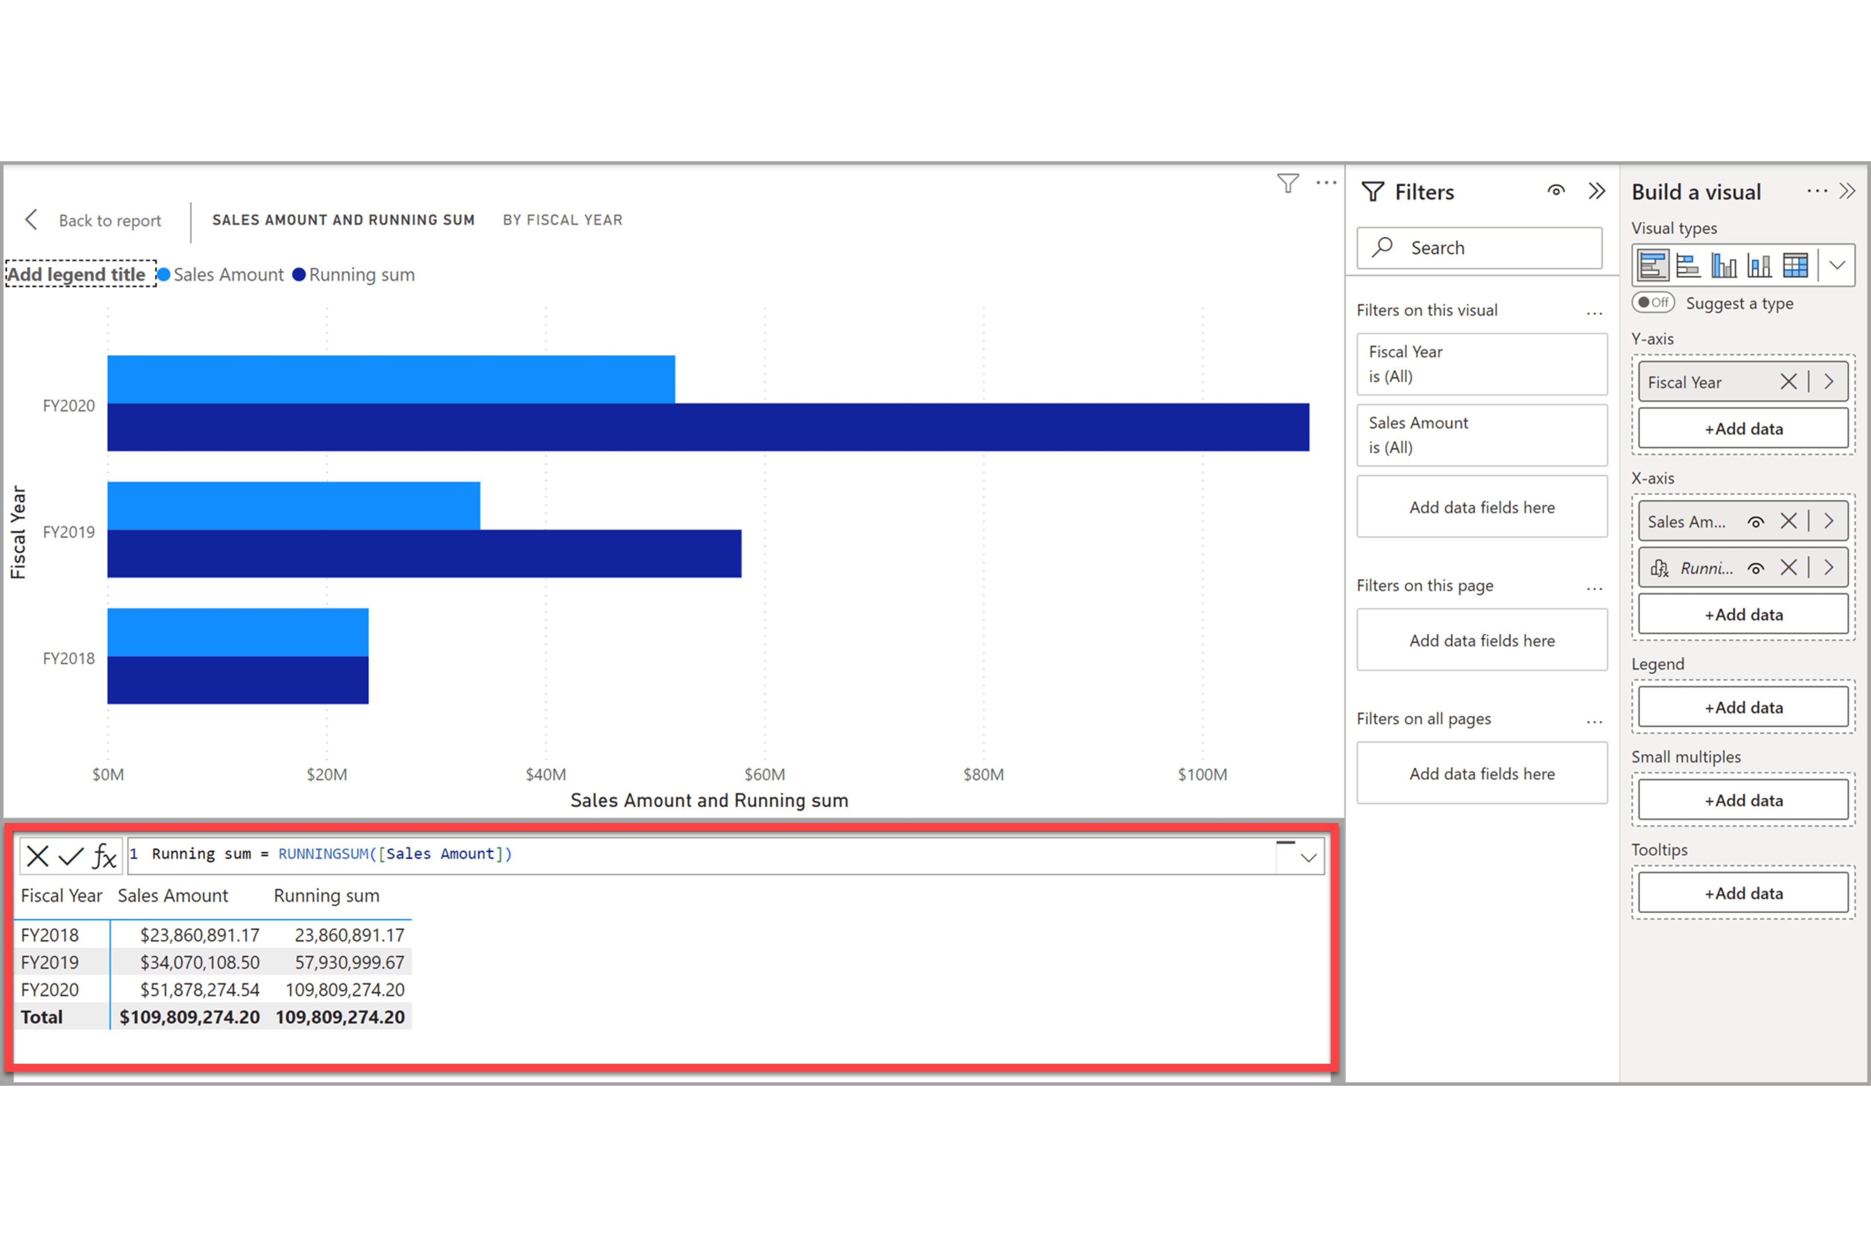
Task: Toggle Sales Amount field visibility eye
Action: point(1756,522)
